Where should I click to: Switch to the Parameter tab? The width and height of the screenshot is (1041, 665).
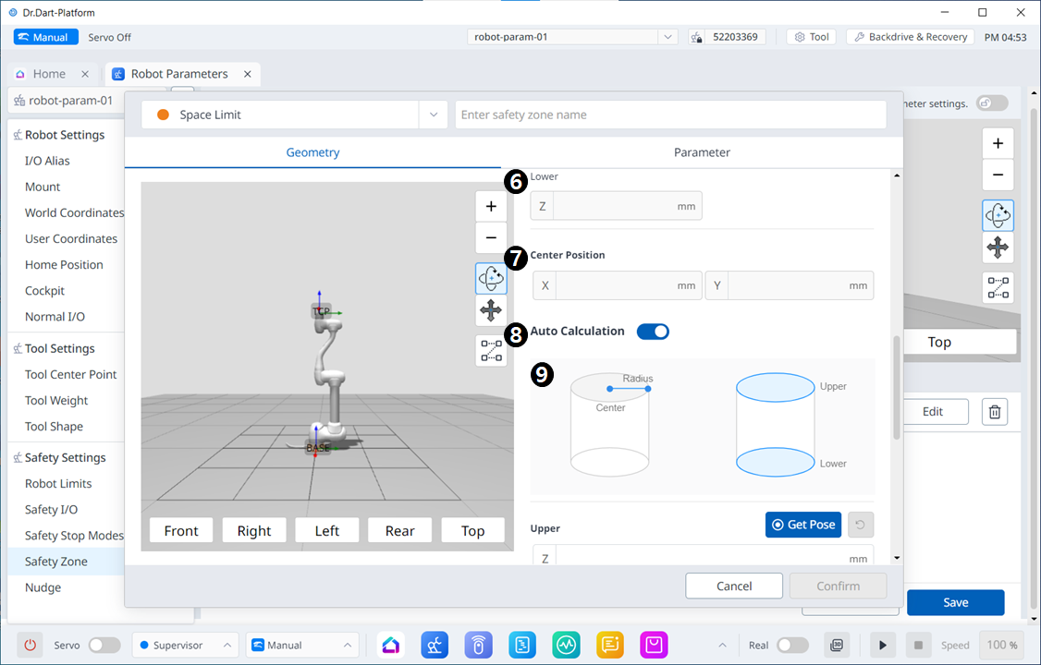pos(702,152)
